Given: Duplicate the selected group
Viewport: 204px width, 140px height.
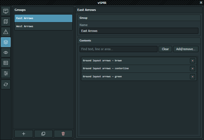Looking at the screenshot, I should point(43,134).
